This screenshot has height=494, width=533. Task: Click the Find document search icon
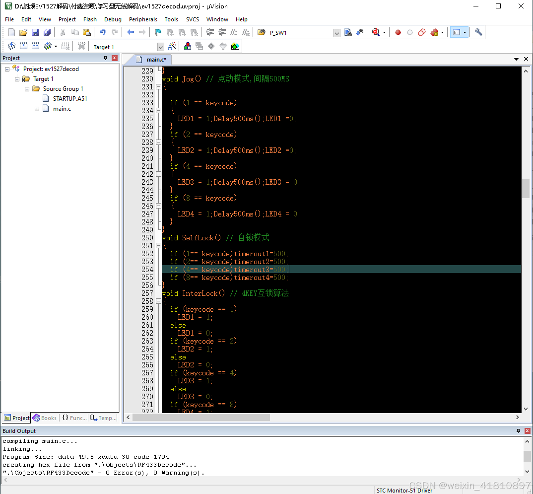(348, 32)
